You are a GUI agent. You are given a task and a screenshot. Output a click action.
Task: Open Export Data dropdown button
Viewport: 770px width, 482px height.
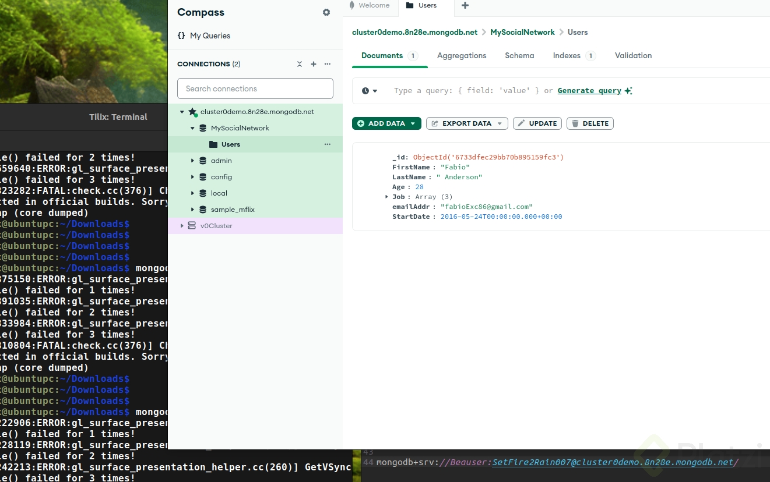[x=467, y=123]
